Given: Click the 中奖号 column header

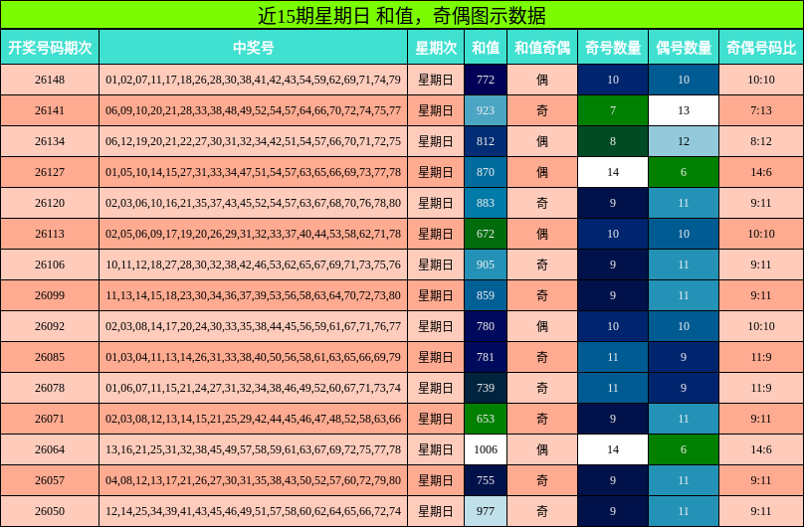Looking at the screenshot, I should [254, 47].
